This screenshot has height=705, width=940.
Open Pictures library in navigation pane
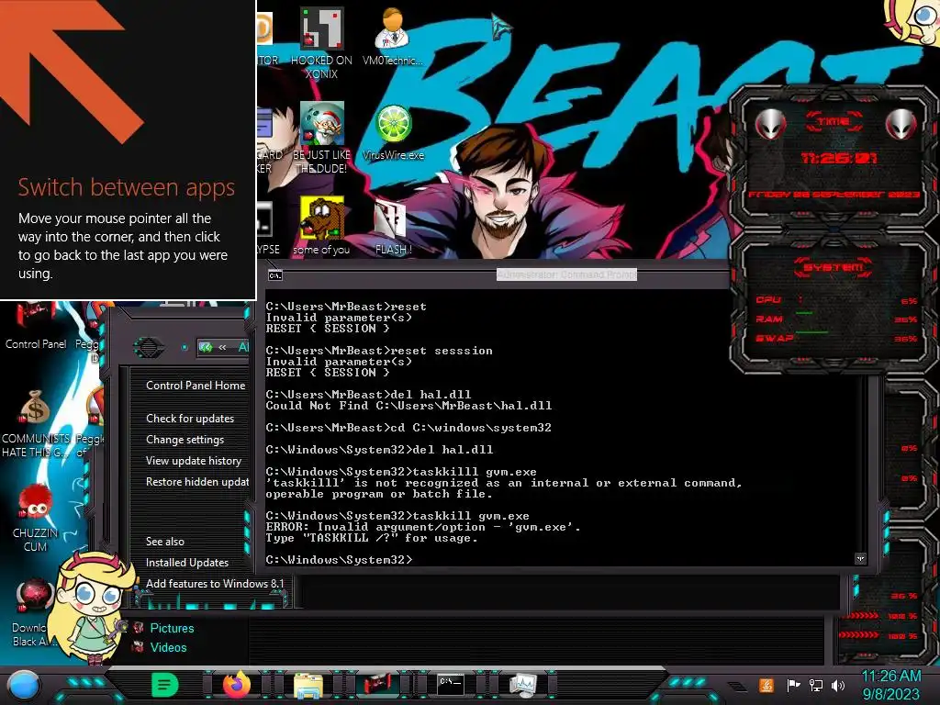(x=172, y=628)
